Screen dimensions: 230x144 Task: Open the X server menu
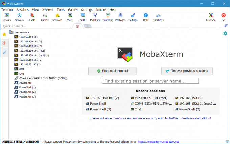coord(48,10)
